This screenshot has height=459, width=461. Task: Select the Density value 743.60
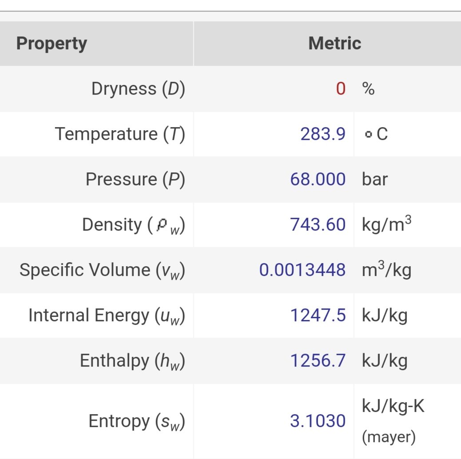(318, 224)
